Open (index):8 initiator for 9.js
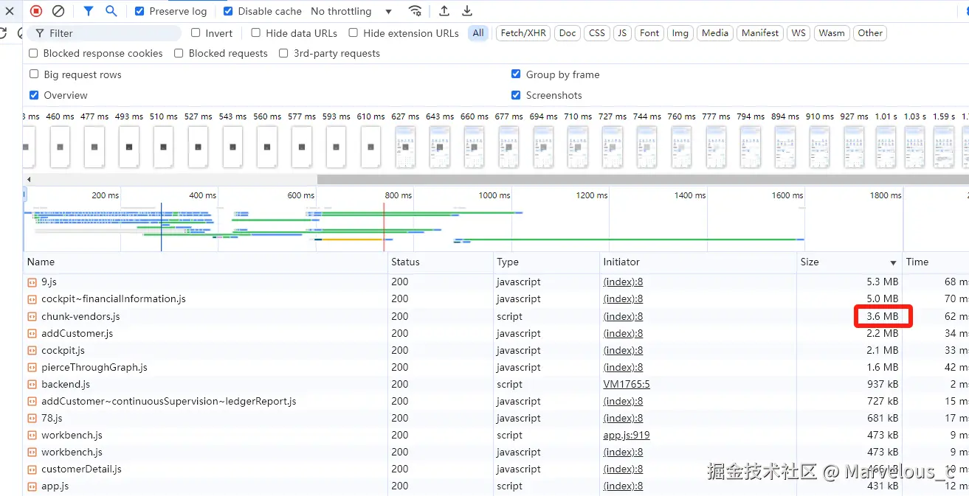The image size is (969, 496). click(x=623, y=282)
